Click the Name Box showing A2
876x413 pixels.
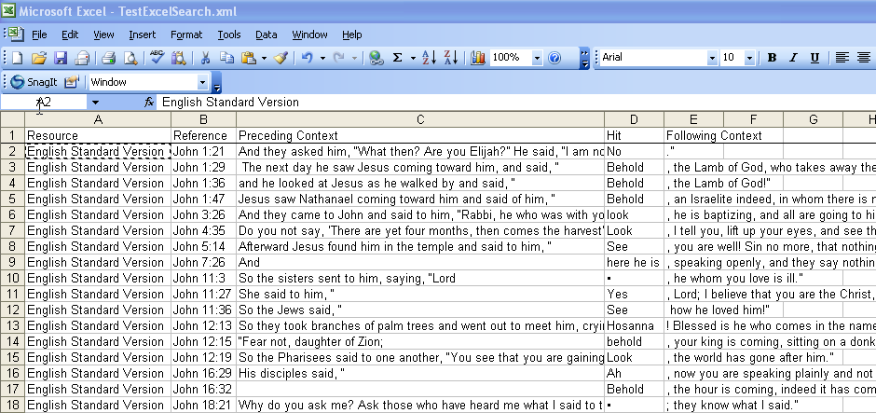[x=44, y=103]
